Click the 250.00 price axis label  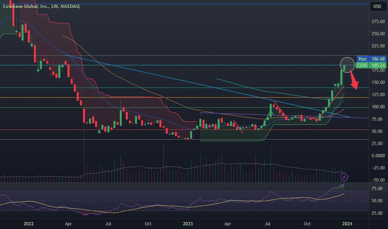click(x=378, y=34)
